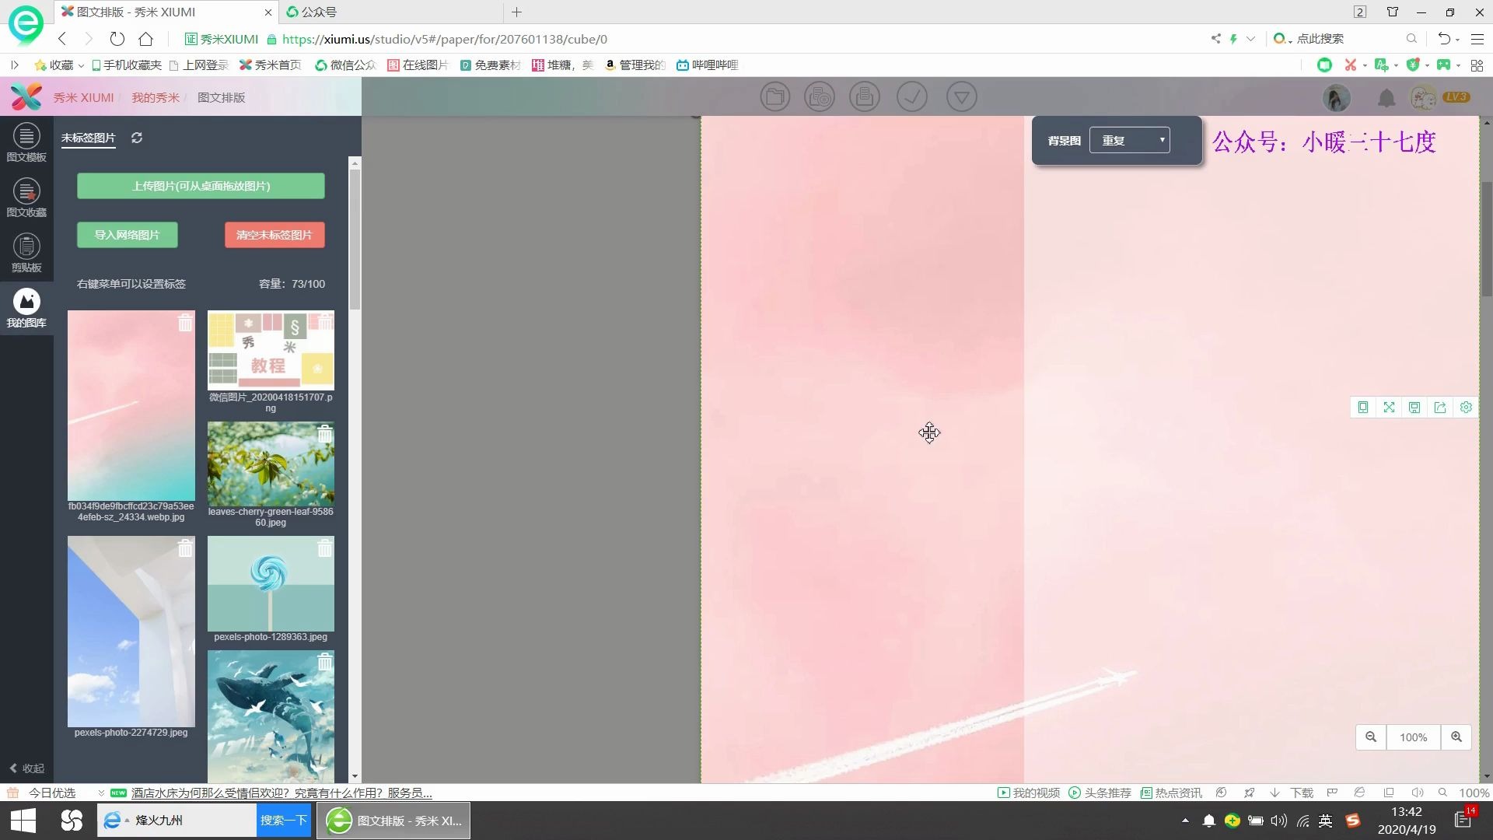Click the folder open icon in top toolbar
Image resolution: width=1493 pixels, height=840 pixels.
point(774,97)
